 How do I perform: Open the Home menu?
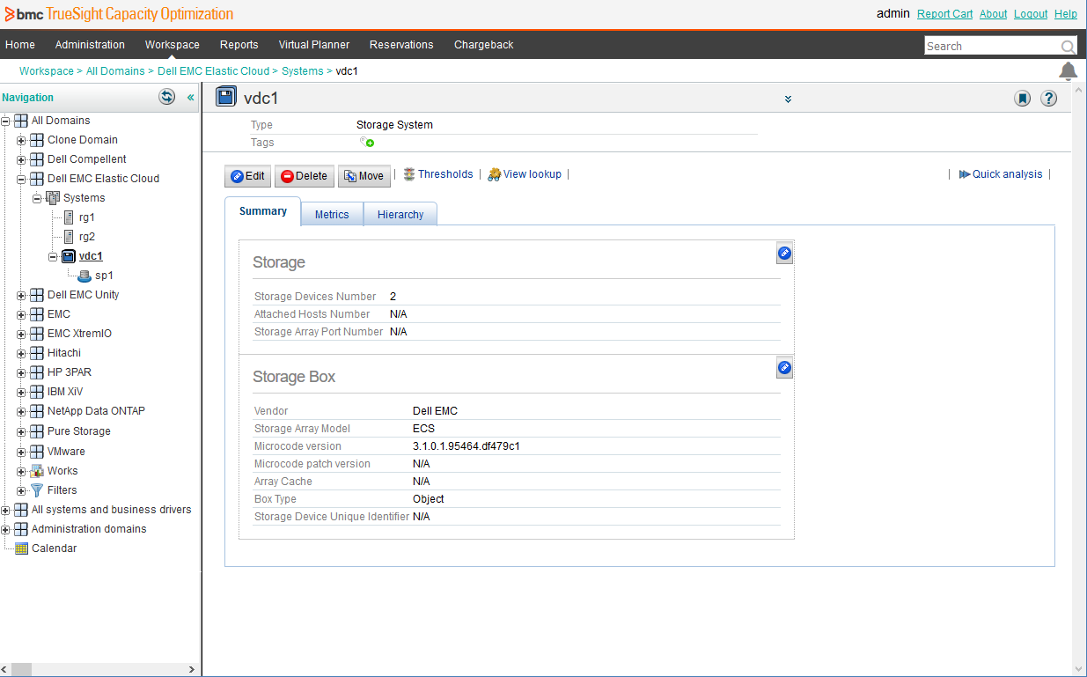click(x=20, y=45)
